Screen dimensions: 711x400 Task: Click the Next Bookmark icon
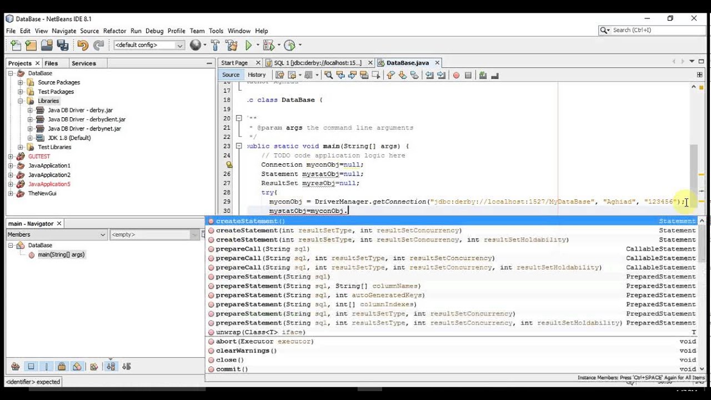[x=403, y=75]
